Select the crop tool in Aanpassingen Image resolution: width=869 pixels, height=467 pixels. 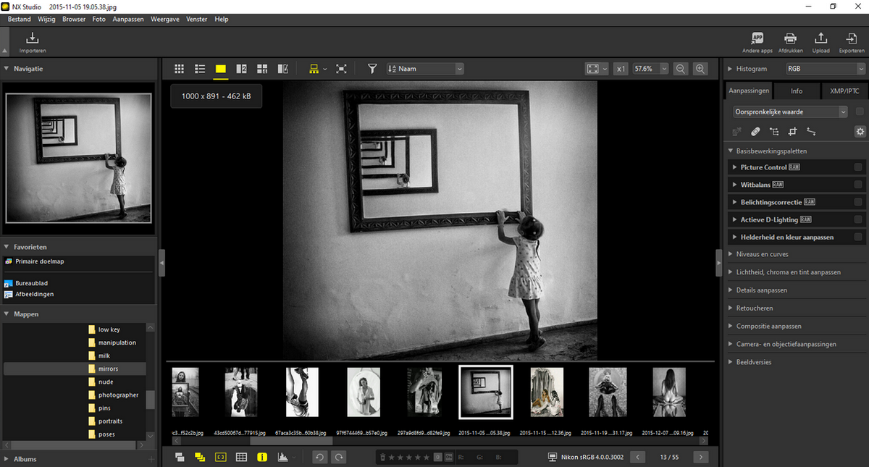tap(793, 132)
